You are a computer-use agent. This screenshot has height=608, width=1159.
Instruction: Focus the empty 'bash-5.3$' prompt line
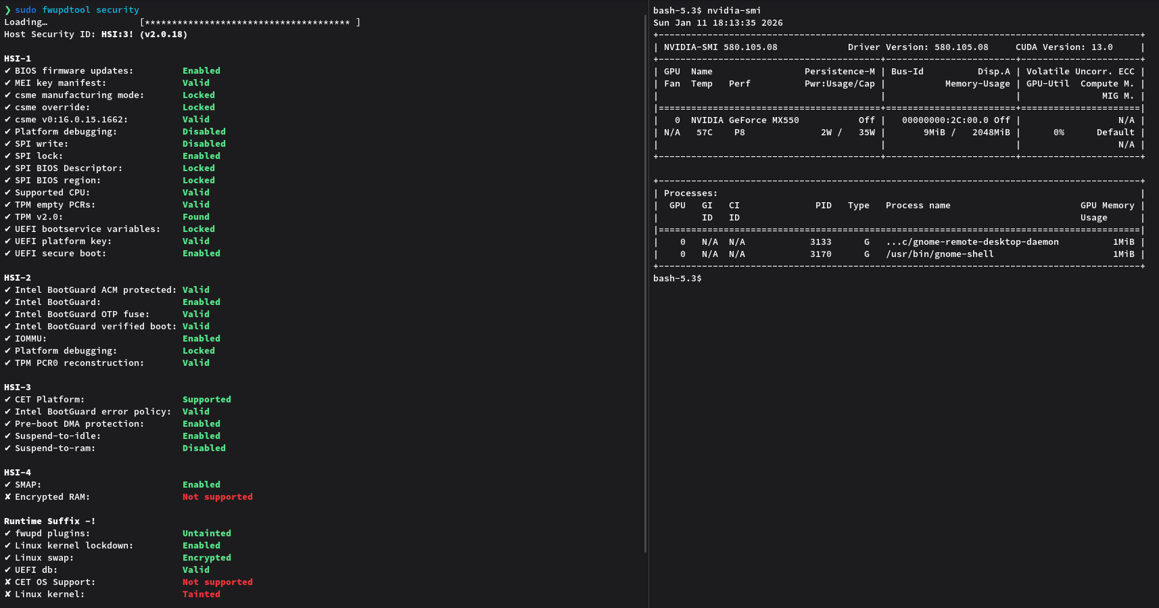[x=678, y=279]
